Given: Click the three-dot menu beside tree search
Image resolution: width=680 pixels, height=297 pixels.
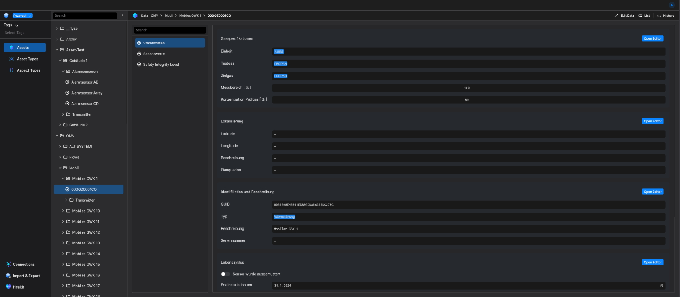Looking at the screenshot, I should pyautogui.click(x=122, y=15).
